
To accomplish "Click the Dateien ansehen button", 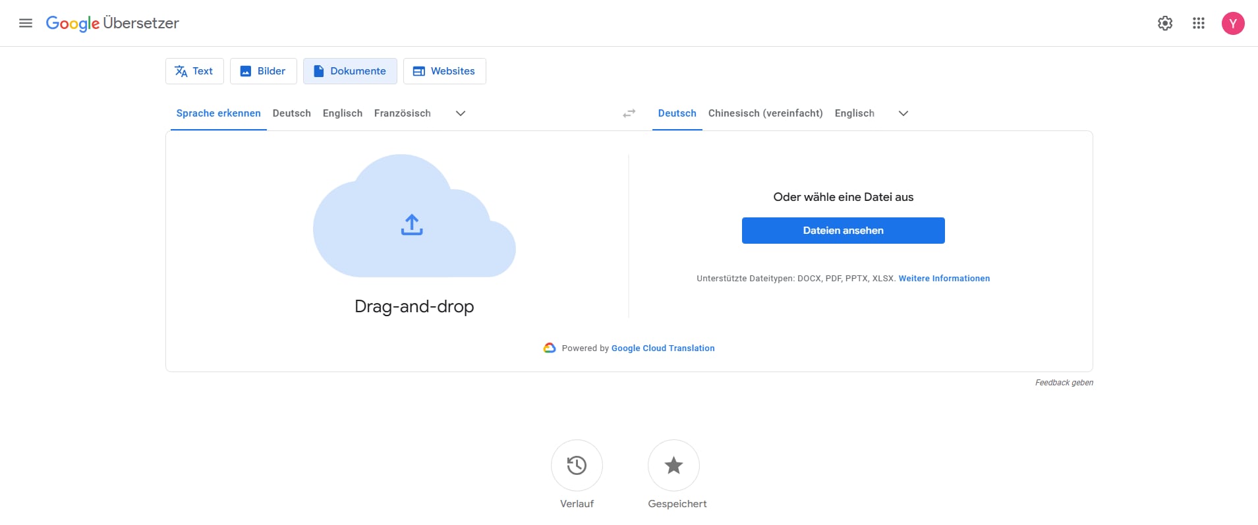I will (843, 231).
